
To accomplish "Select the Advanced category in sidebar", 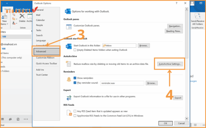I will [x=46, y=52].
